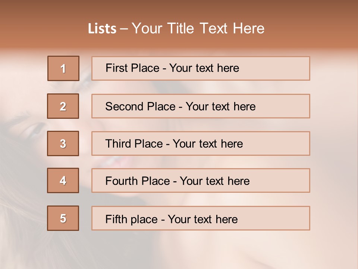The height and width of the screenshot is (269, 358).
Task: Click the number 1 box
Action: 63,68
